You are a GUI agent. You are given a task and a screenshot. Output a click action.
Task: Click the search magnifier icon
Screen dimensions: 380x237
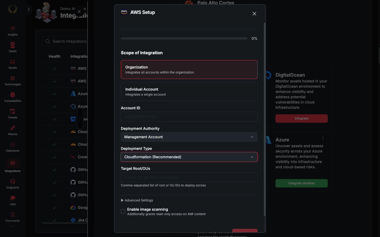(x=48, y=41)
